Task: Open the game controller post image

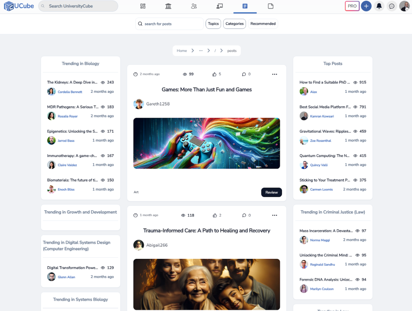Action: coord(206,143)
